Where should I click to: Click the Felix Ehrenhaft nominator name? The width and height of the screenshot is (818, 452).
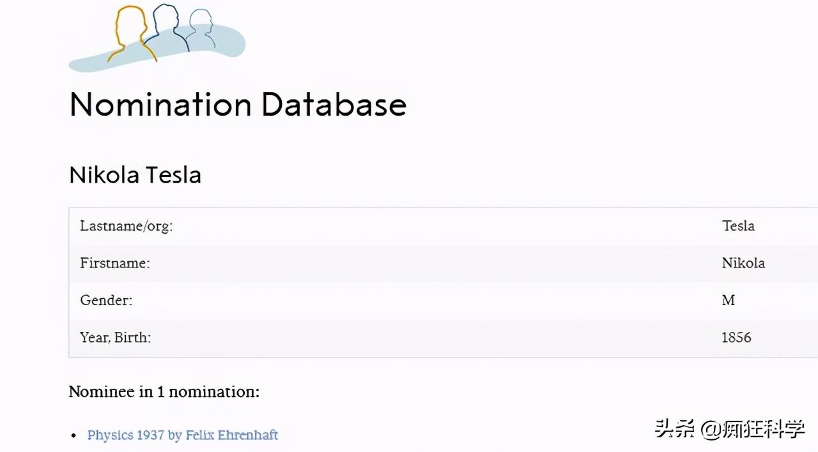coord(231,435)
